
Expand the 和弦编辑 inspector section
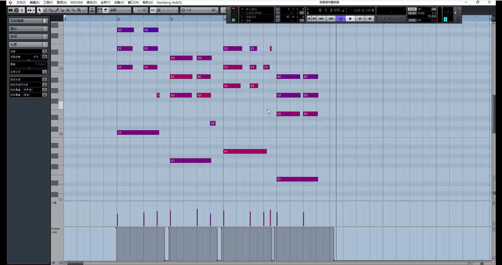click(28, 21)
